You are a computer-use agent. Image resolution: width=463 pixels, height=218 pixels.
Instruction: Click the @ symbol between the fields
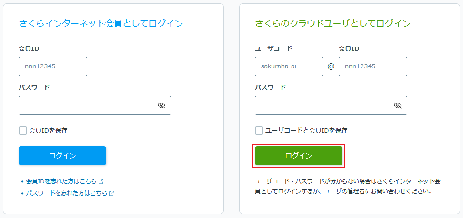pos(331,66)
